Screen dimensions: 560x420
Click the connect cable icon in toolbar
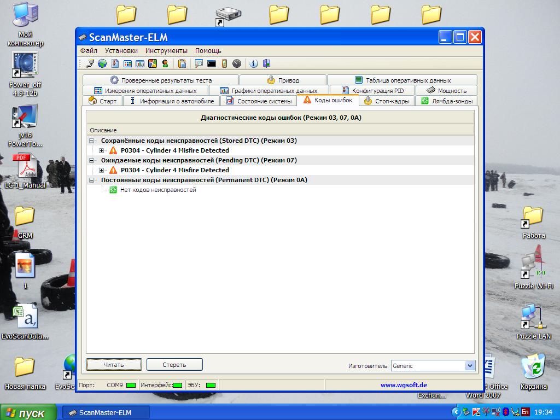[91, 63]
